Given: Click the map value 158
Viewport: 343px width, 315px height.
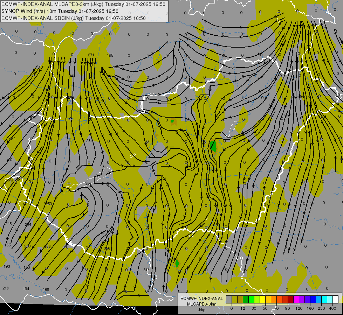Looking at the screenshot, I should coord(10,181).
